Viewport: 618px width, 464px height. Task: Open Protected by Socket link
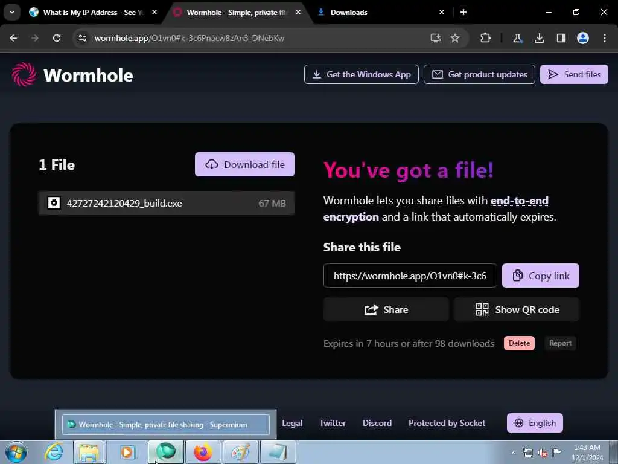point(447,423)
